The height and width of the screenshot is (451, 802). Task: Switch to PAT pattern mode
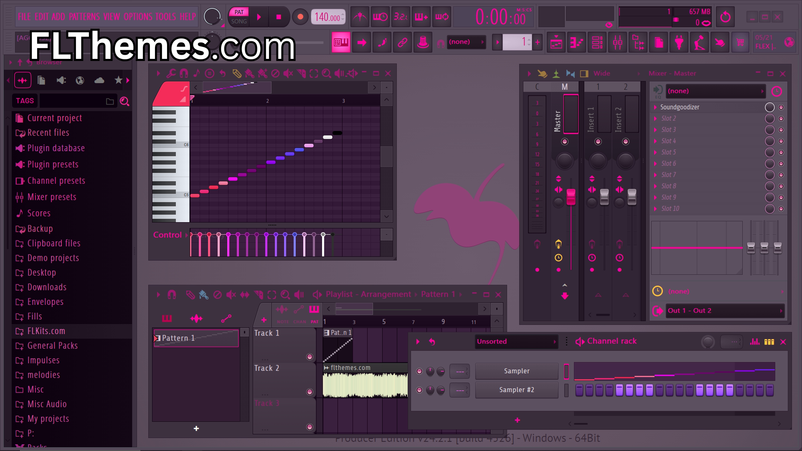(239, 12)
